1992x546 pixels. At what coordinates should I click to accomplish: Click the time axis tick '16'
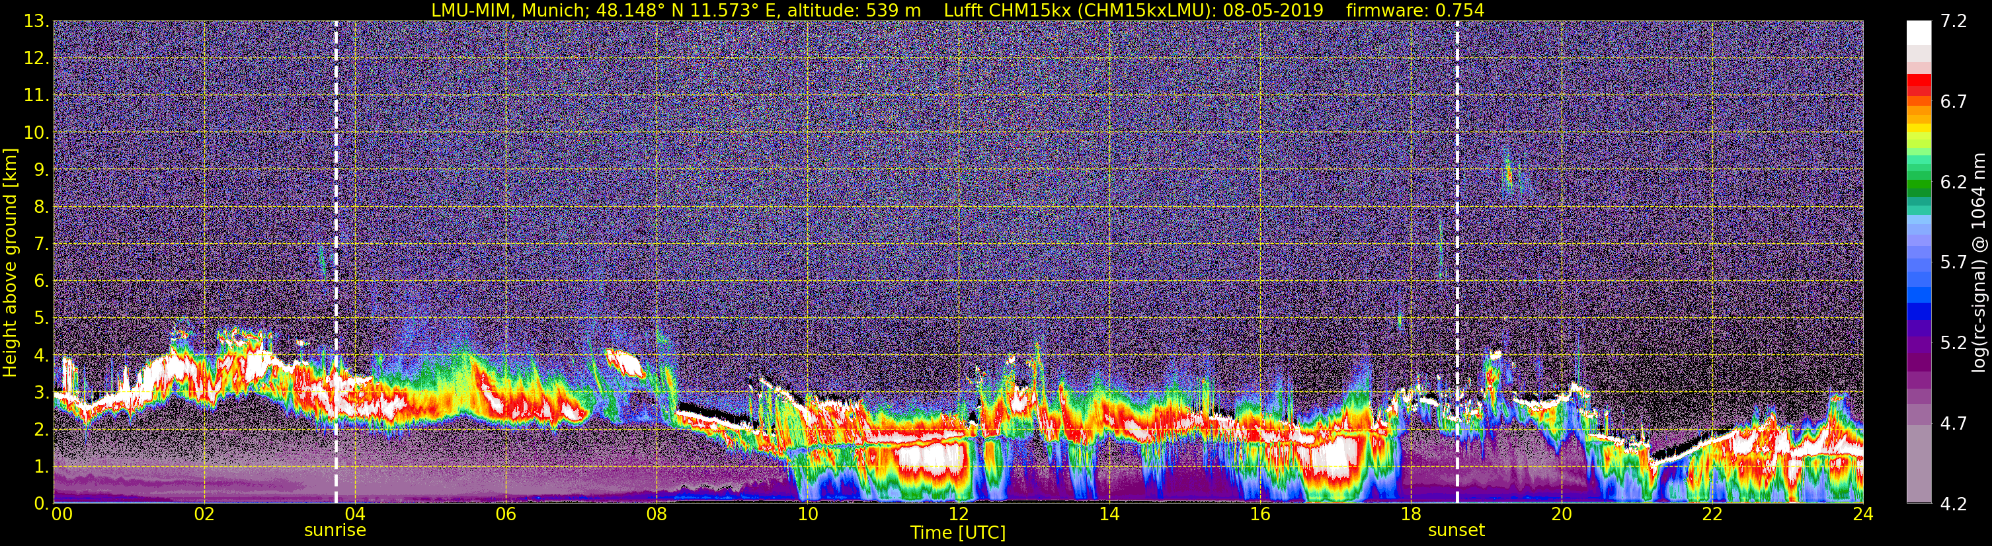point(1259,515)
